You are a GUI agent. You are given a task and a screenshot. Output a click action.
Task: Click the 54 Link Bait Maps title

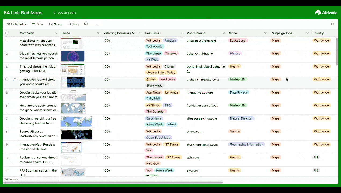23,13
